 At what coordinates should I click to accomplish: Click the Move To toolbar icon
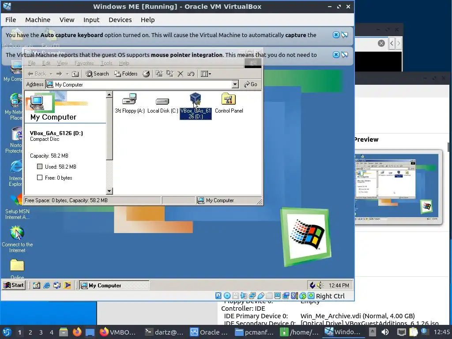pyautogui.click(x=159, y=74)
